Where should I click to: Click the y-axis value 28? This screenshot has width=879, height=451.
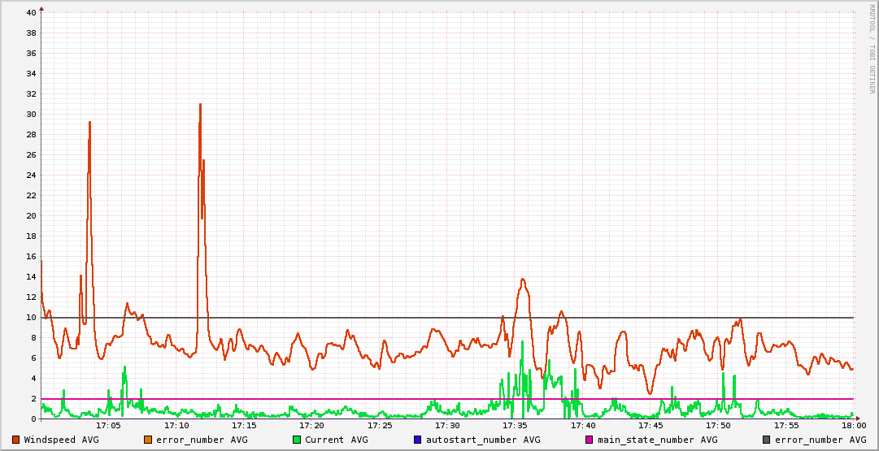tap(32, 134)
